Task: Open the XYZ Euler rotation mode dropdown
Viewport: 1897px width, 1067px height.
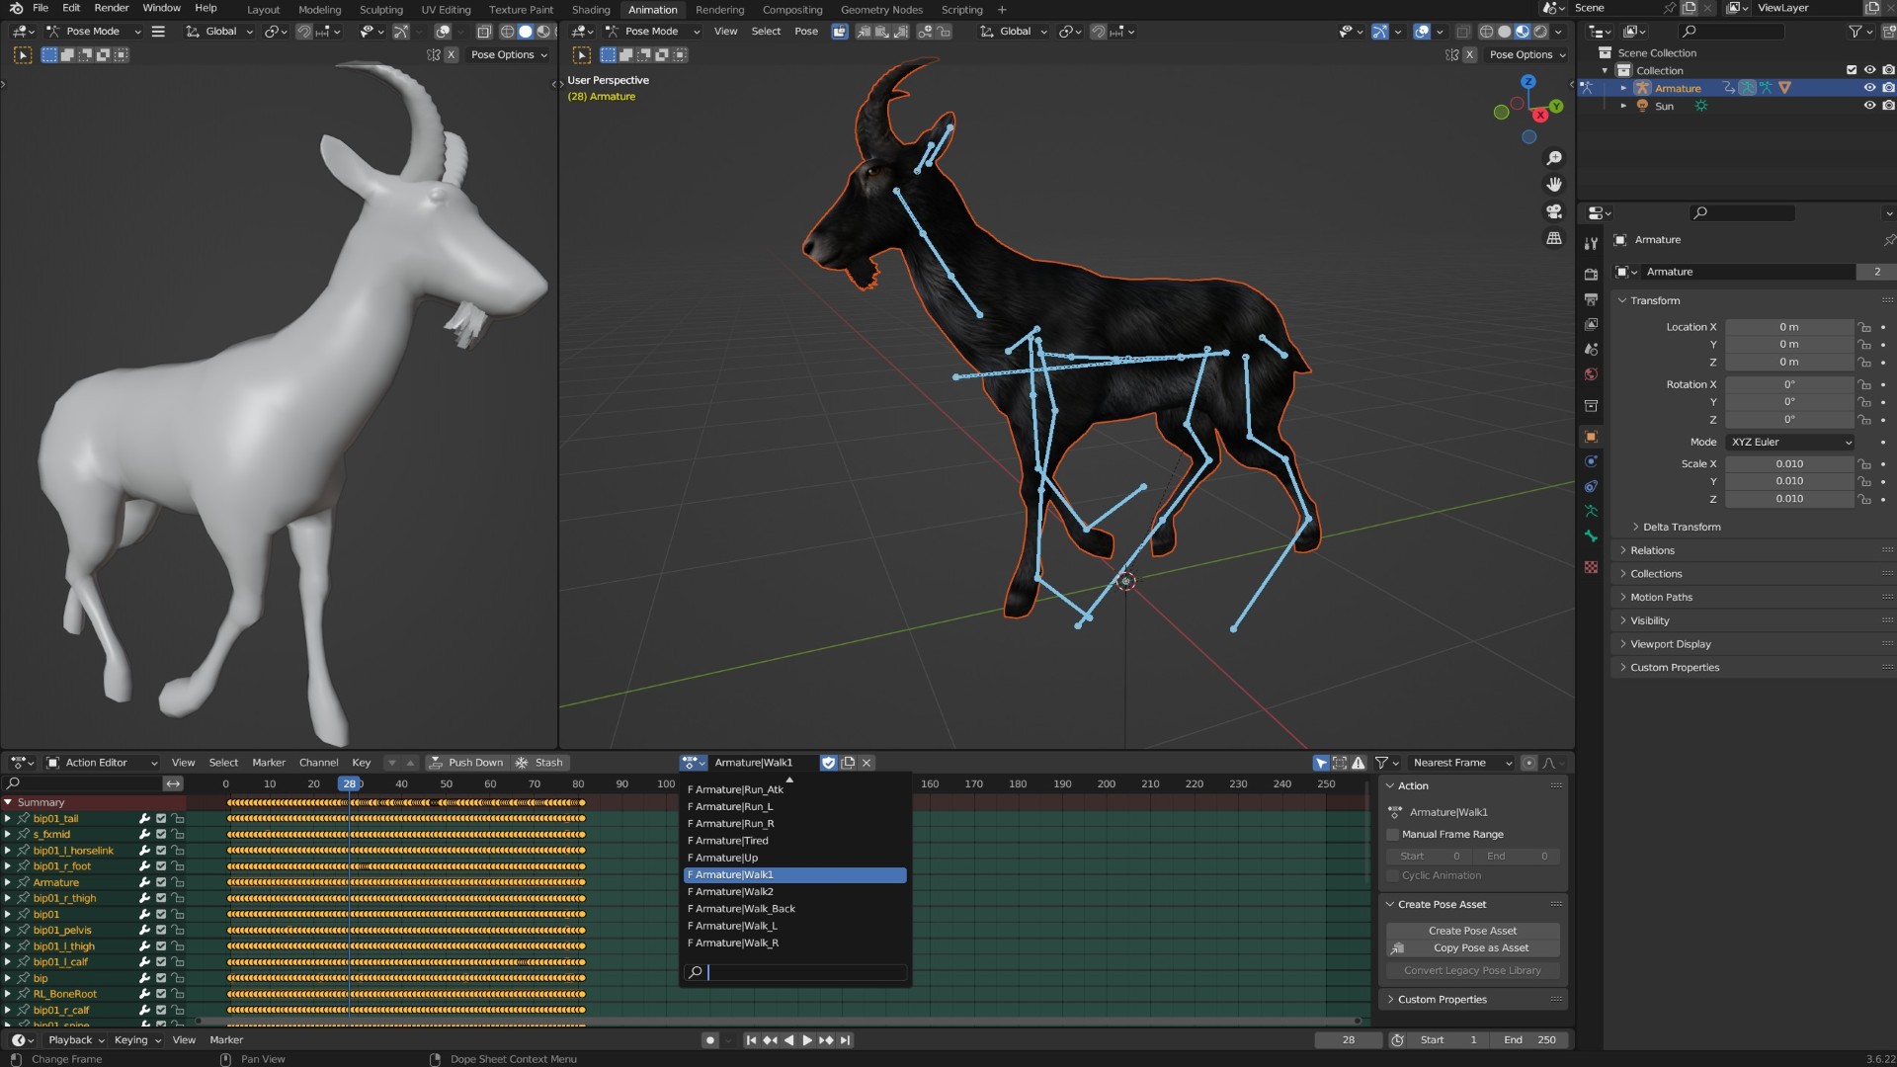Action: [1789, 443]
